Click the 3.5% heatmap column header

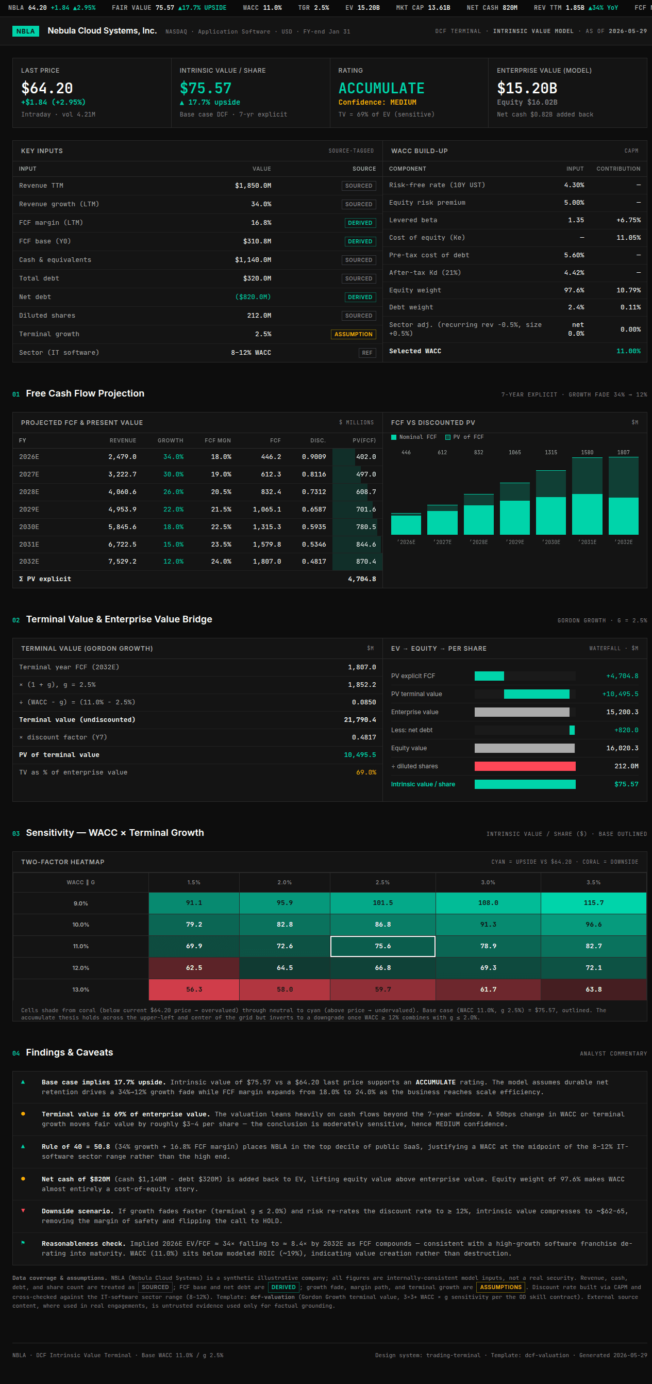tap(593, 882)
